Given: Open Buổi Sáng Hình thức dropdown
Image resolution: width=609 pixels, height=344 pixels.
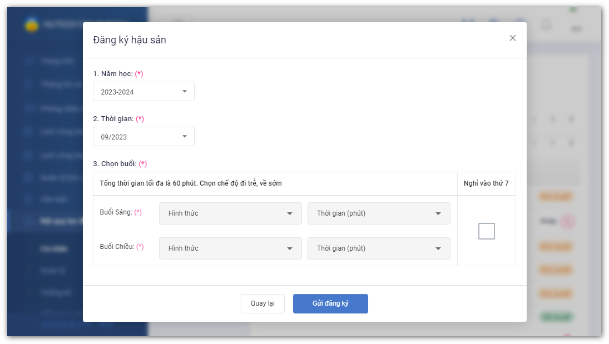Looking at the screenshot, I should pos(230,213).
